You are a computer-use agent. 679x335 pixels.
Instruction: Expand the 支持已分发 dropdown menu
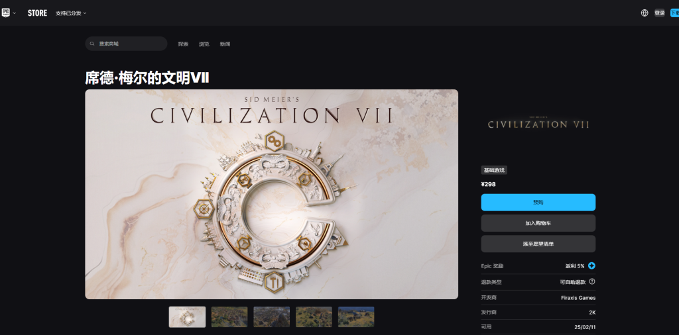coord(71,13)
